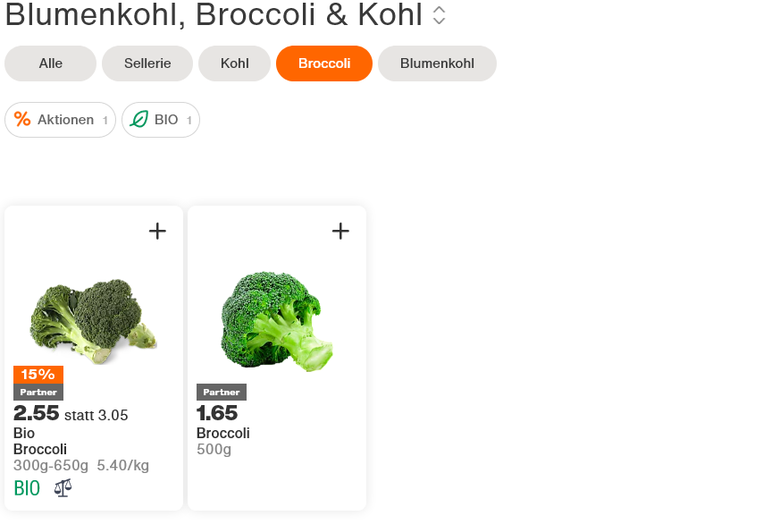The image size is (763, 524).
Task: Switch to the Kohl tab
Action: (x=235, y=63)
